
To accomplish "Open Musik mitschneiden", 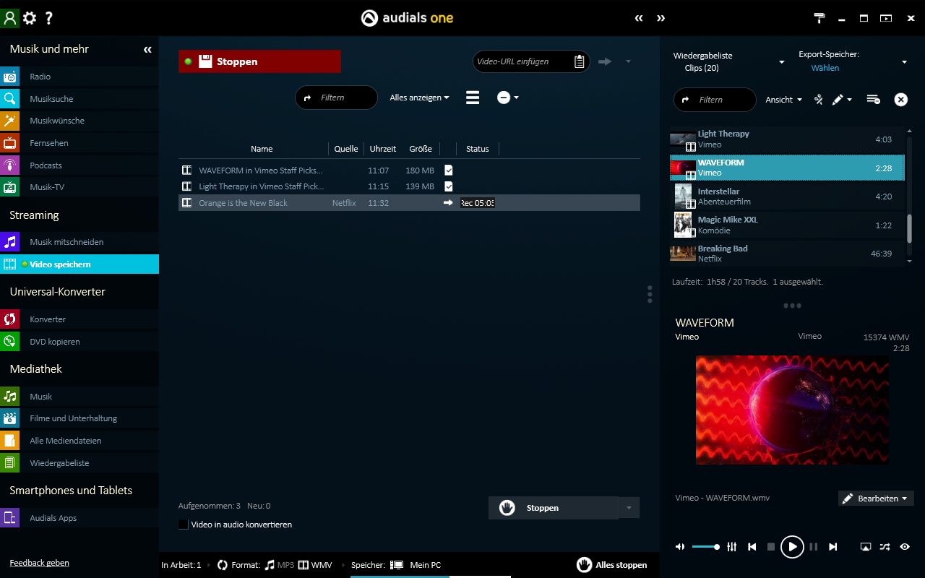I will [x=79, y=242].
